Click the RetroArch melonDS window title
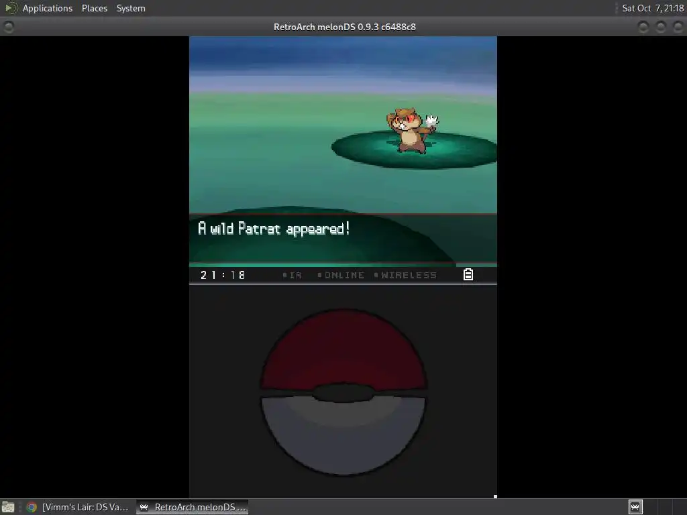 pyautogui.click(x=344, y=27)
